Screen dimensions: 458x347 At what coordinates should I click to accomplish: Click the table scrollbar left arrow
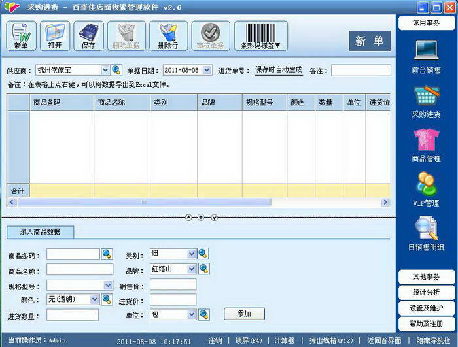point(12,202)
